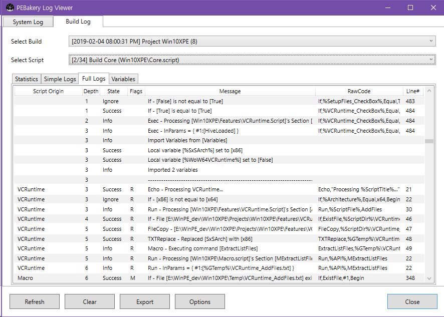Screen dimensions: 444x317
Task: Switch to the Simple Logs tab
Action: [x=60, y=79]
